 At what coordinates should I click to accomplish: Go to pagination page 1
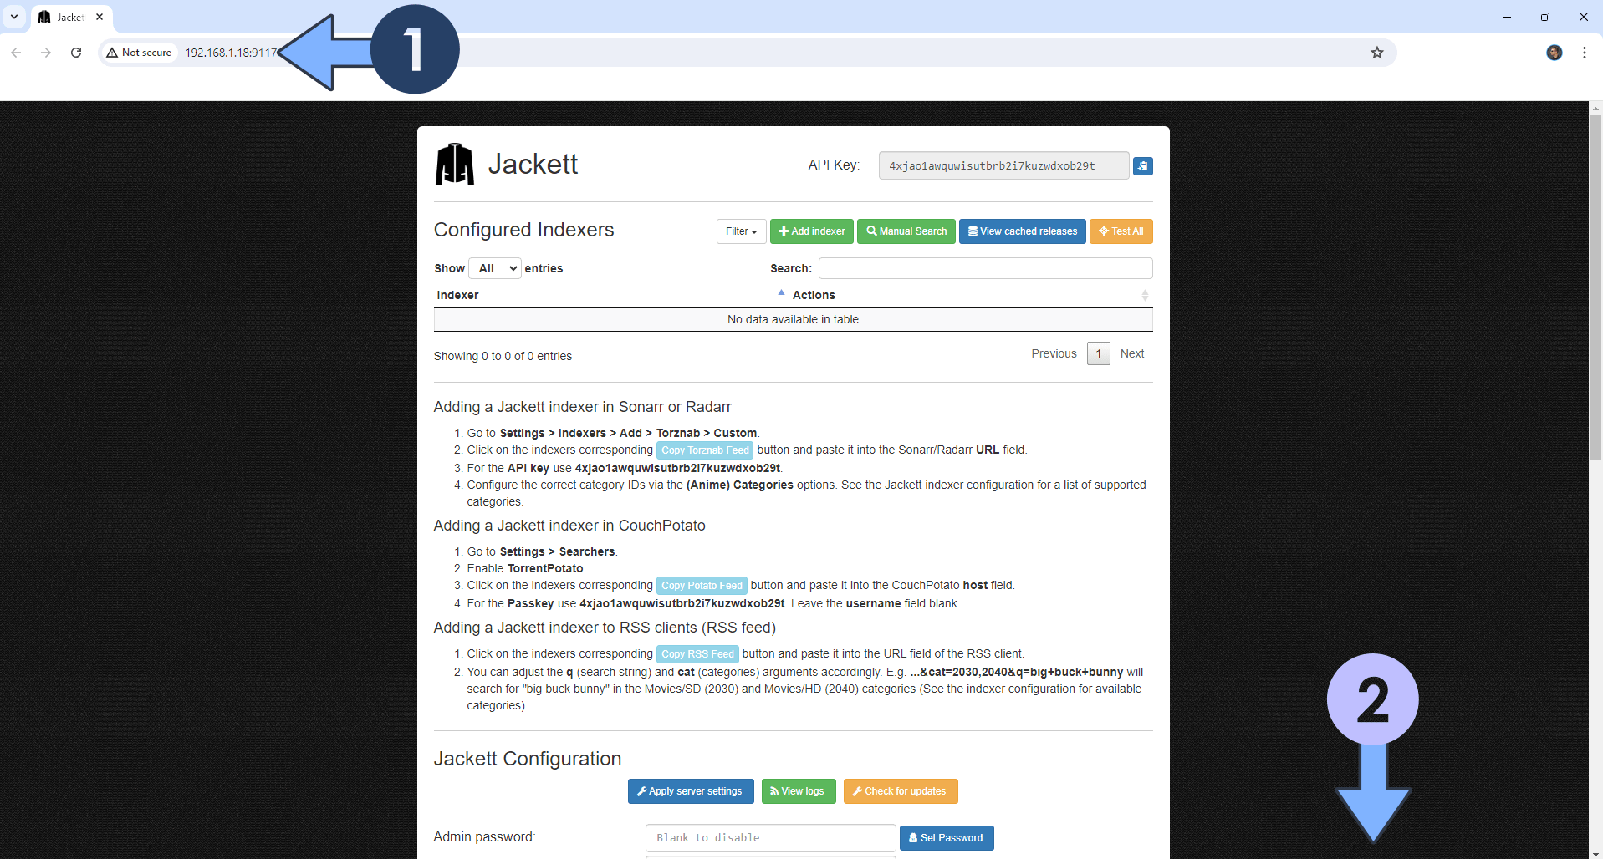coord(1098,353)
